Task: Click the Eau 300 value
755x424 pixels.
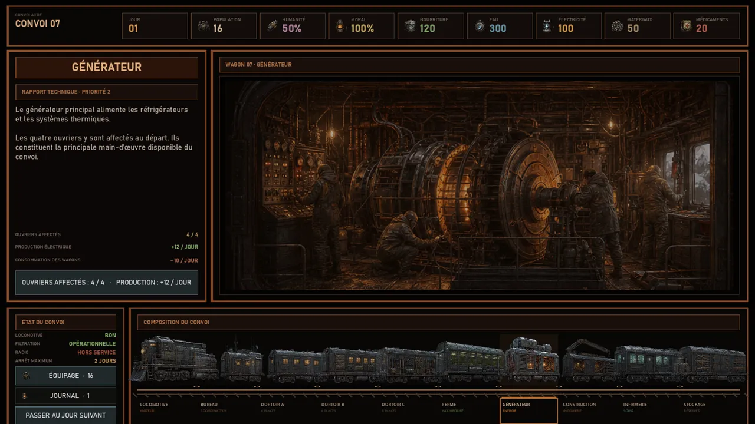Action: (x=498, y=28)
